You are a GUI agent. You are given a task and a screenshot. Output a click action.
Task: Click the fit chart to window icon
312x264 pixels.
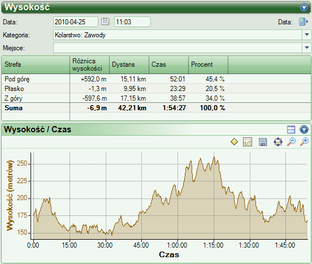(278, 142)
